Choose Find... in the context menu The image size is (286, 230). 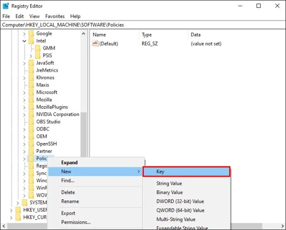96,181
